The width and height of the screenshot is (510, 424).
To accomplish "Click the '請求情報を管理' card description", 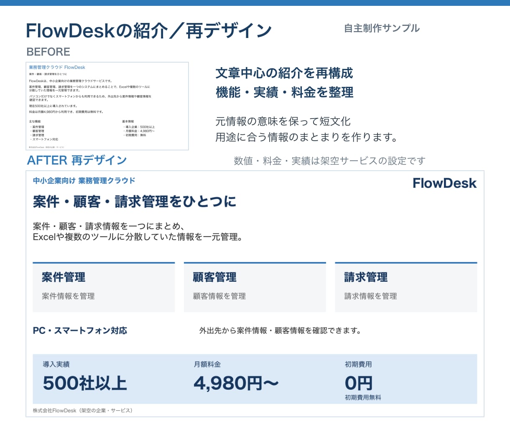I will point(370,296).
